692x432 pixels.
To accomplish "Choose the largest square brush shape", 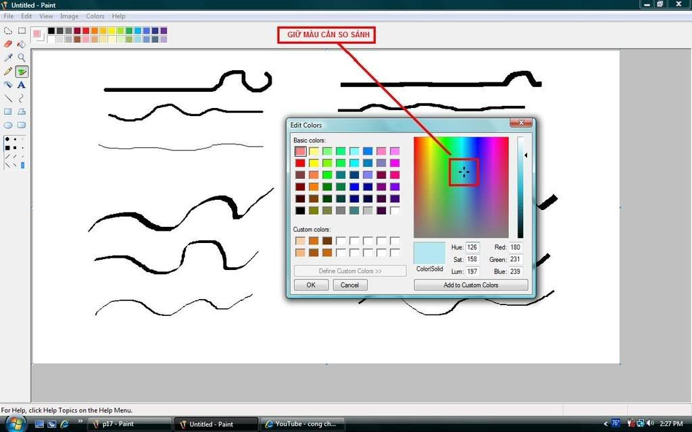I will coord(7,148).
